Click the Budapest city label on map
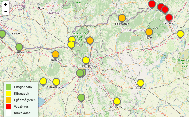 point(86,66)
